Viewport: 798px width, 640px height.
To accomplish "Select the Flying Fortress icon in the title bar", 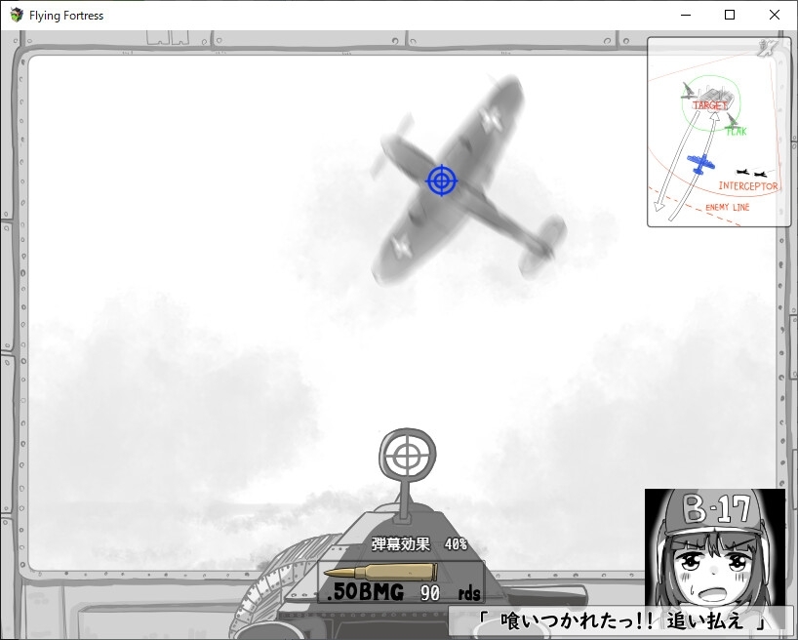I will pos(14,15).
